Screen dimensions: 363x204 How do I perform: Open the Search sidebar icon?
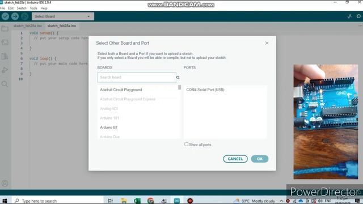click(5, 84)
